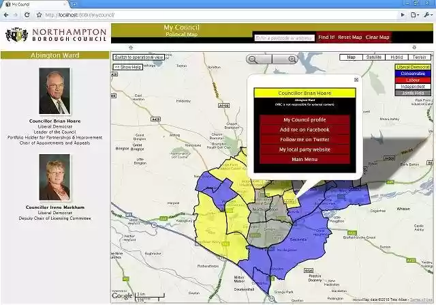Bookmark page with the star icon

(40, 15)
